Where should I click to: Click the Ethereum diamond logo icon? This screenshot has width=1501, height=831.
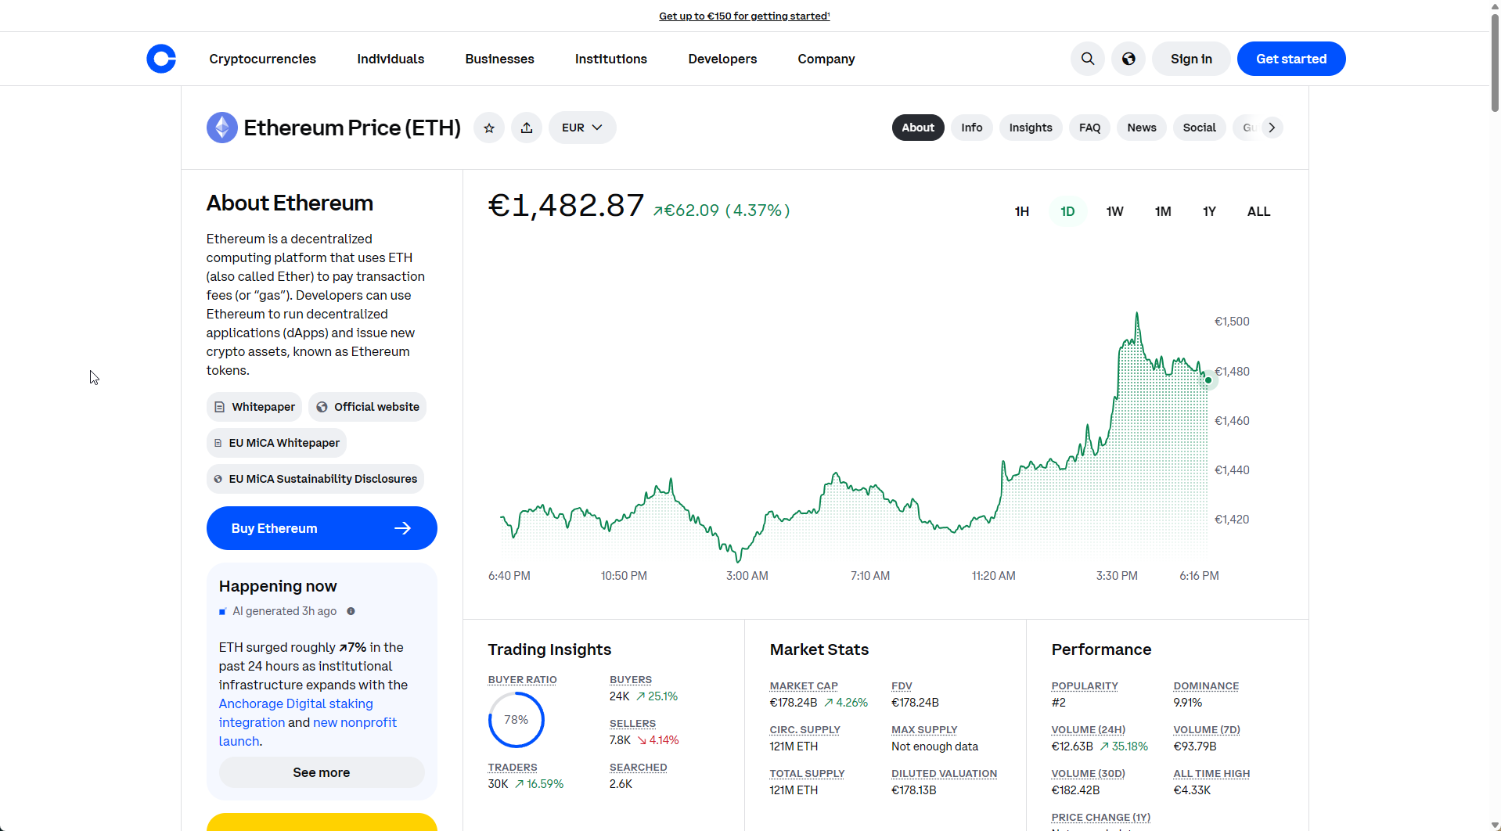[222, 128]
